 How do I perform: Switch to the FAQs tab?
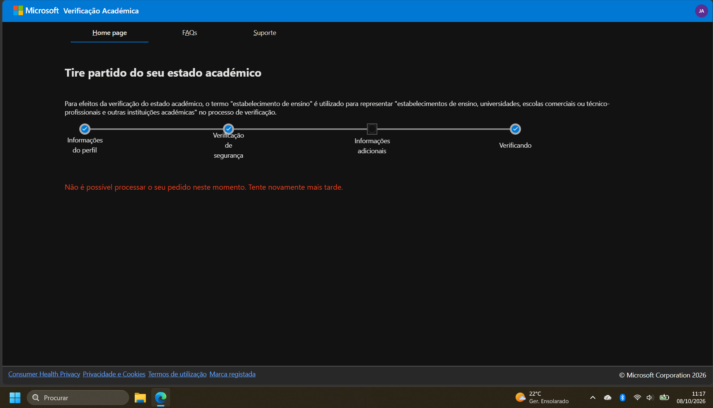(189, 33)
